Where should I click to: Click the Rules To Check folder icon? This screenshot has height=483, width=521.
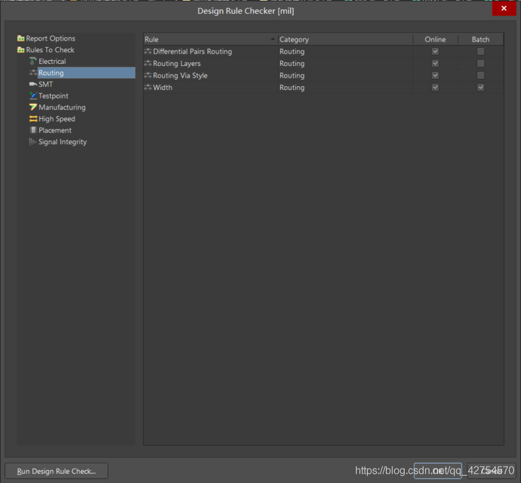tap(21, 50)
